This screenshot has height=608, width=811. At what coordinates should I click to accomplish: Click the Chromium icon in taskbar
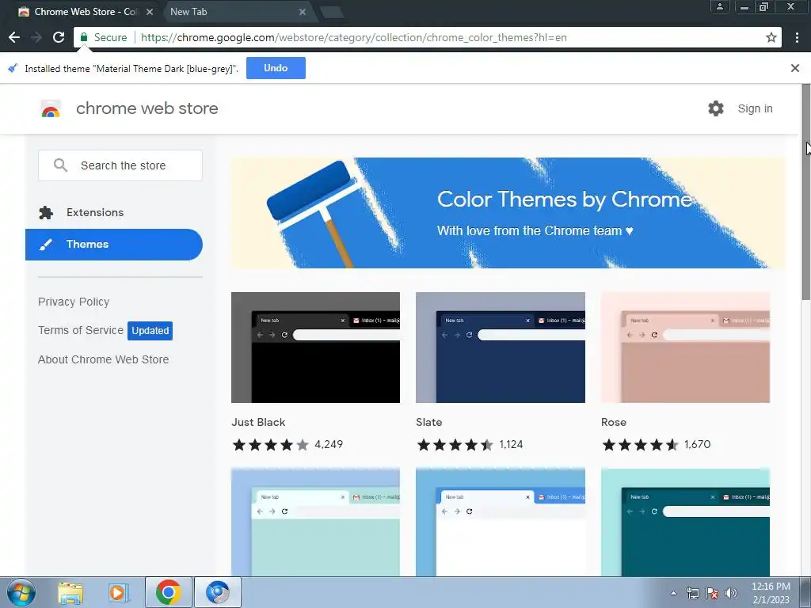(x=217, y=592)
